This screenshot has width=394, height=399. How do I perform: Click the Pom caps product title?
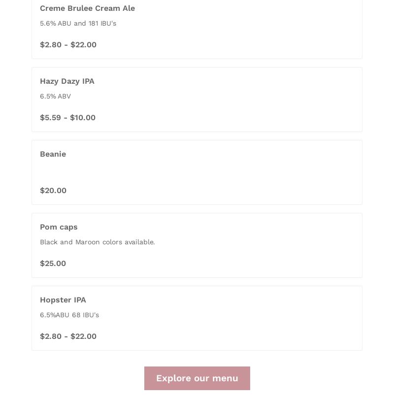(x=59, y=227)
